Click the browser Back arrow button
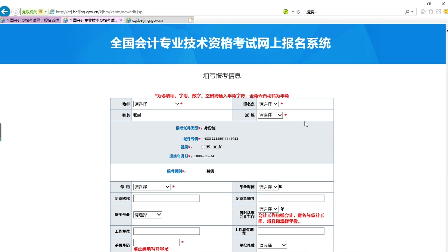The height and width of the screenshot is (252, 448). click(x=5, y=12)
